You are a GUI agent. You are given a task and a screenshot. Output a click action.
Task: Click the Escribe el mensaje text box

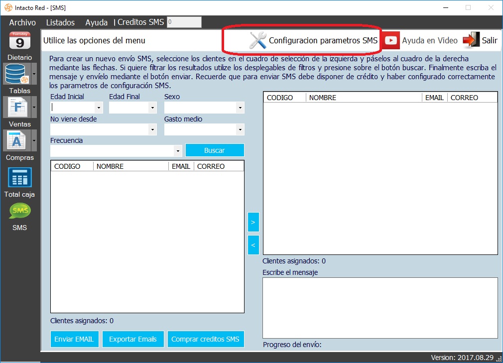(x=380, y=308)
